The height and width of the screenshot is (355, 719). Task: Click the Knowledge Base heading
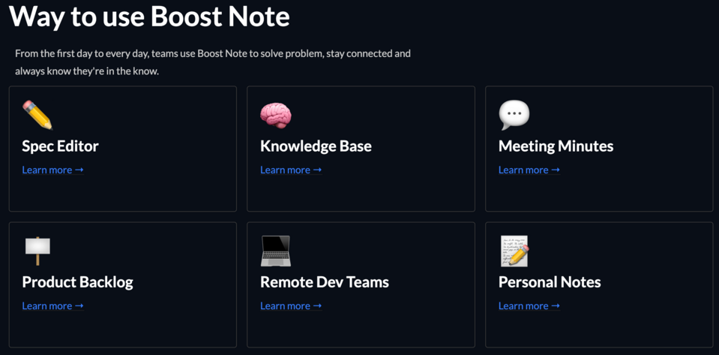coord(316,146)
